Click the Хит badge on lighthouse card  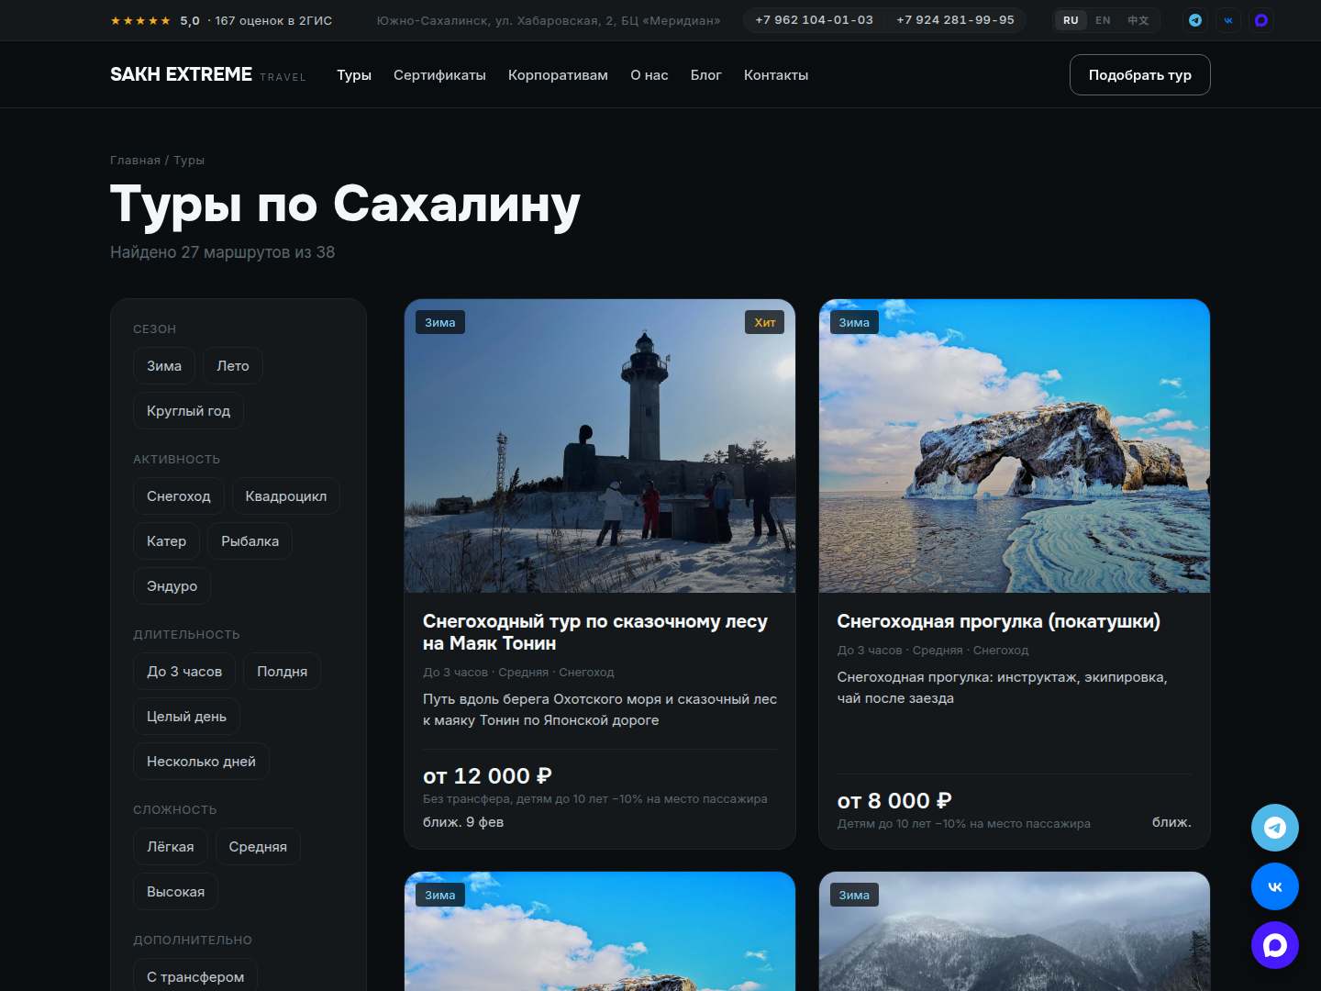pos(765,322)
